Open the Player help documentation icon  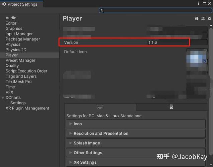[197, 19]
